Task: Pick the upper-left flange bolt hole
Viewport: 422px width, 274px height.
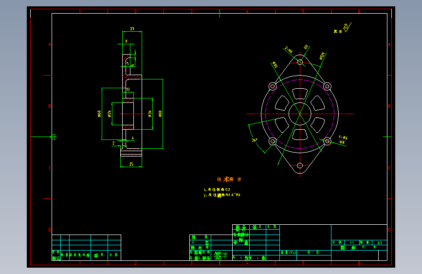Action: [x=273, y=86]
